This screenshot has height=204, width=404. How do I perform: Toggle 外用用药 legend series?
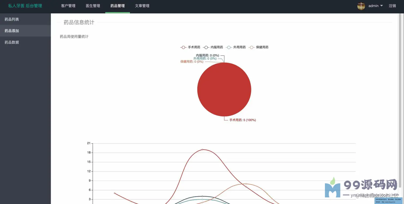point(236,47)
